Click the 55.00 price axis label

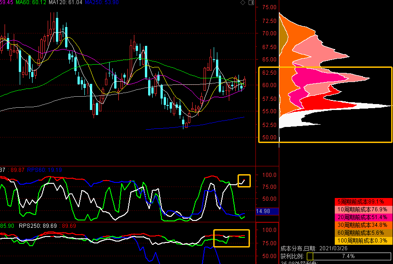pyautogui.click(x=270, y=111)
